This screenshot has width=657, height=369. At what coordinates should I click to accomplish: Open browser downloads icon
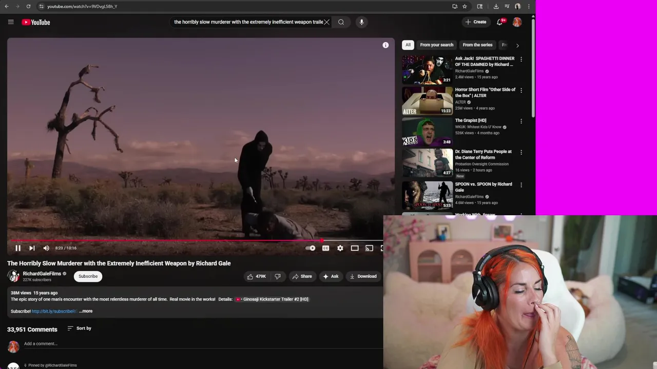[496, 6]
